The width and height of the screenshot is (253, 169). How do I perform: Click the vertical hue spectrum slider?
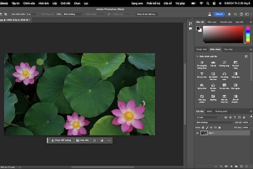[248, 35]
